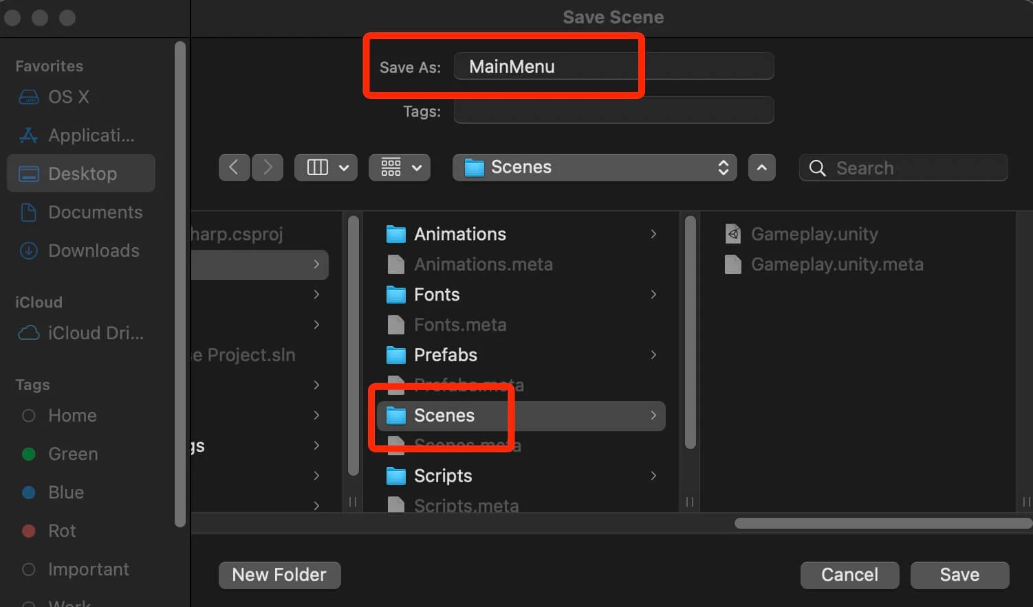Open Downloads from the sidebar
Screen dimensions: 1033x607
94,251
